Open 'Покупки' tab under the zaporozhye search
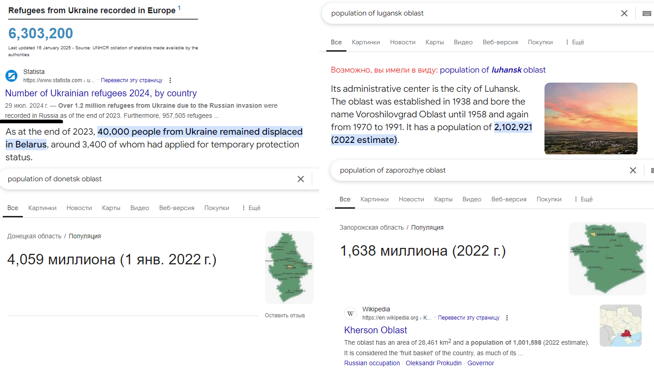 tap(549, 199)
